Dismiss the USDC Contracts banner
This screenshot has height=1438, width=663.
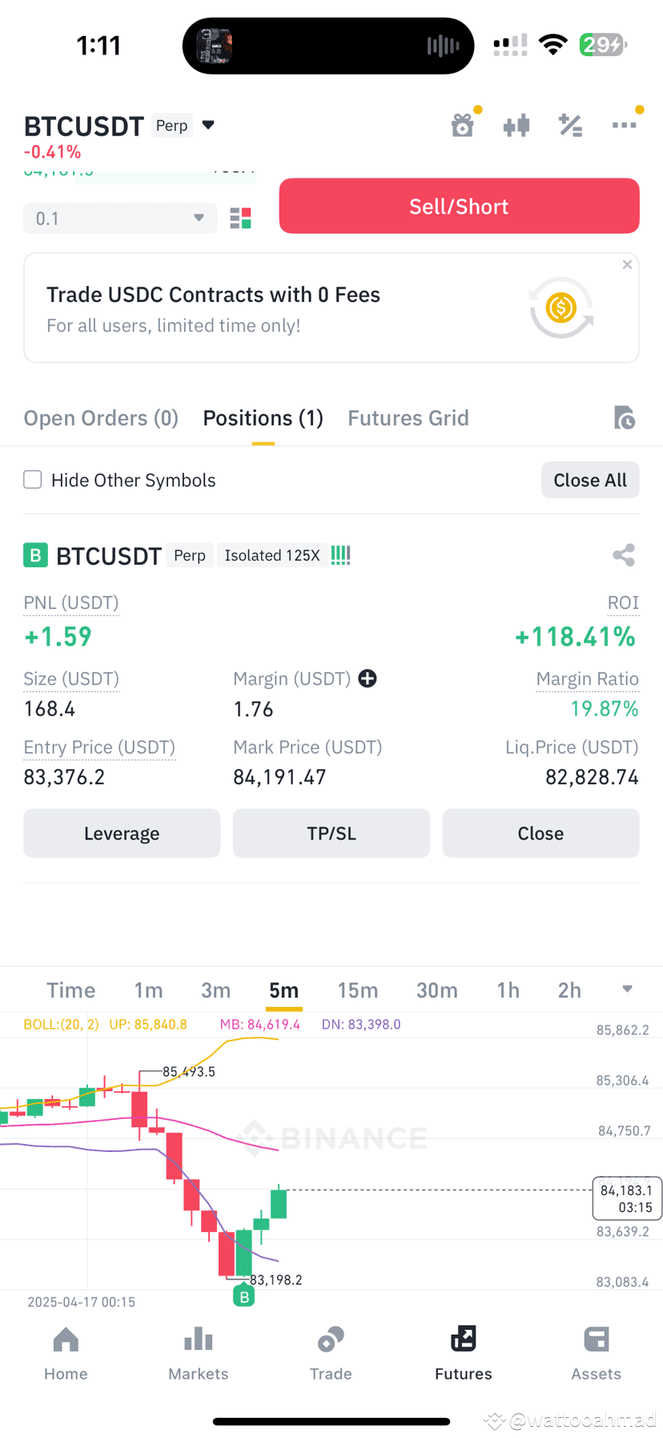tap(627, 264)
